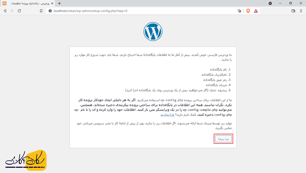
Task: Restore down the browser window
Action: [290, 3]
